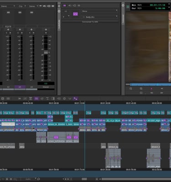Click the rewind icon in Composer bottom row
171x182 pixels.
click(151, 93)
